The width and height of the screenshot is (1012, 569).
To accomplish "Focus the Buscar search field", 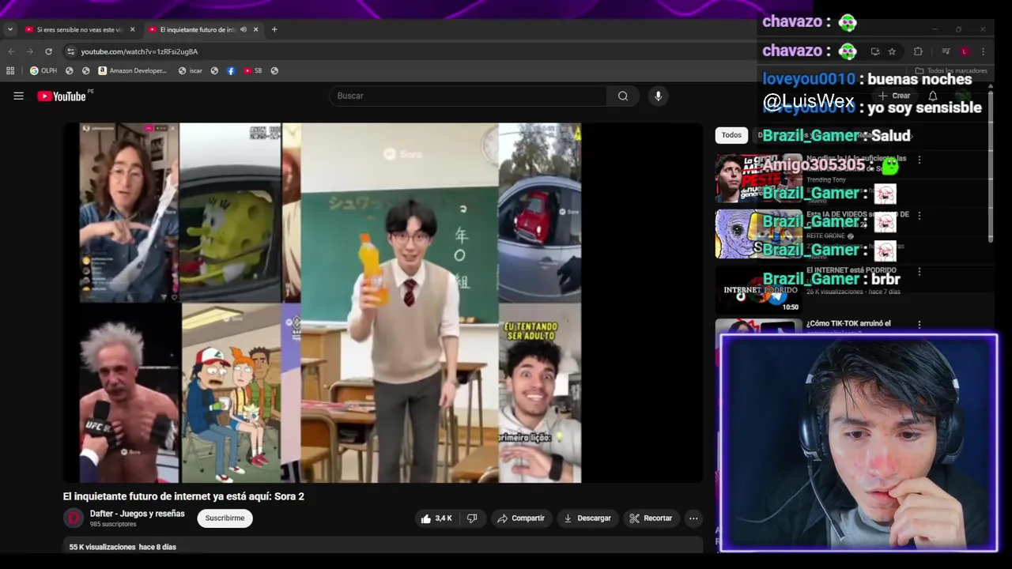I will 468,96.
